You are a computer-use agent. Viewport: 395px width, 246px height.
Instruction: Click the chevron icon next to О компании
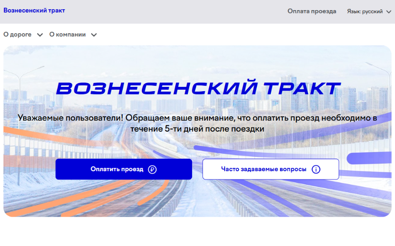(x=94, y=35)
